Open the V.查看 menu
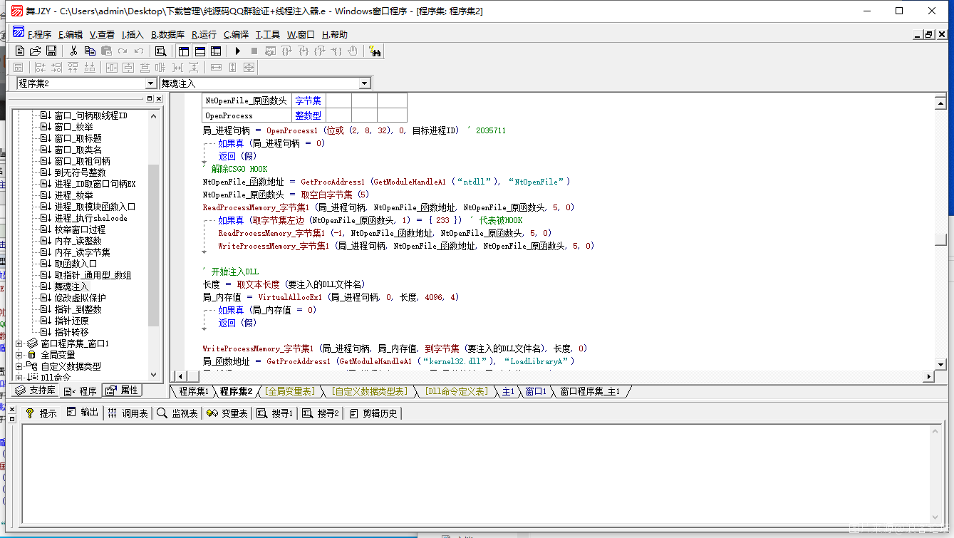954x538 pixels. (102, 34)
